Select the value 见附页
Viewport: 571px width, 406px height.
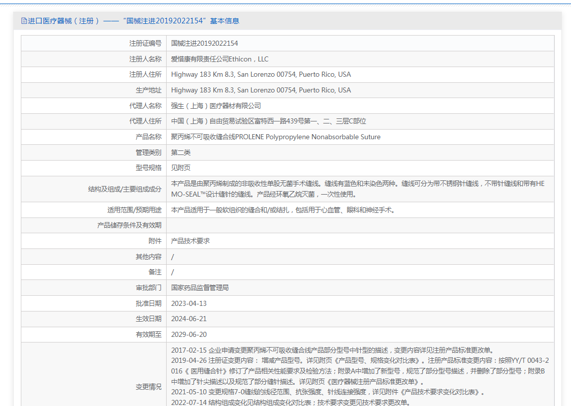click(x=181, y=168)
